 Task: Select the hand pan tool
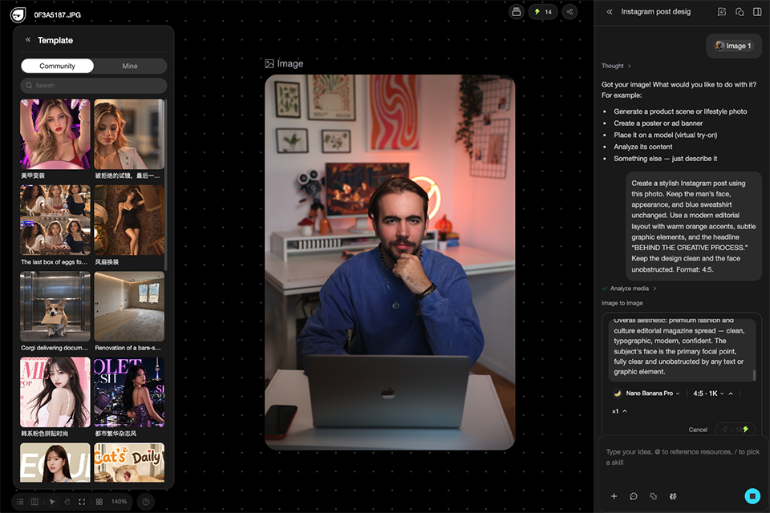(67, 502)
